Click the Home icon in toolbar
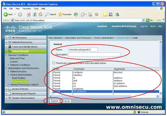Image resolution: width=167 pixels, height=116 pixels. pyautogui.click(x=40, y=14)
